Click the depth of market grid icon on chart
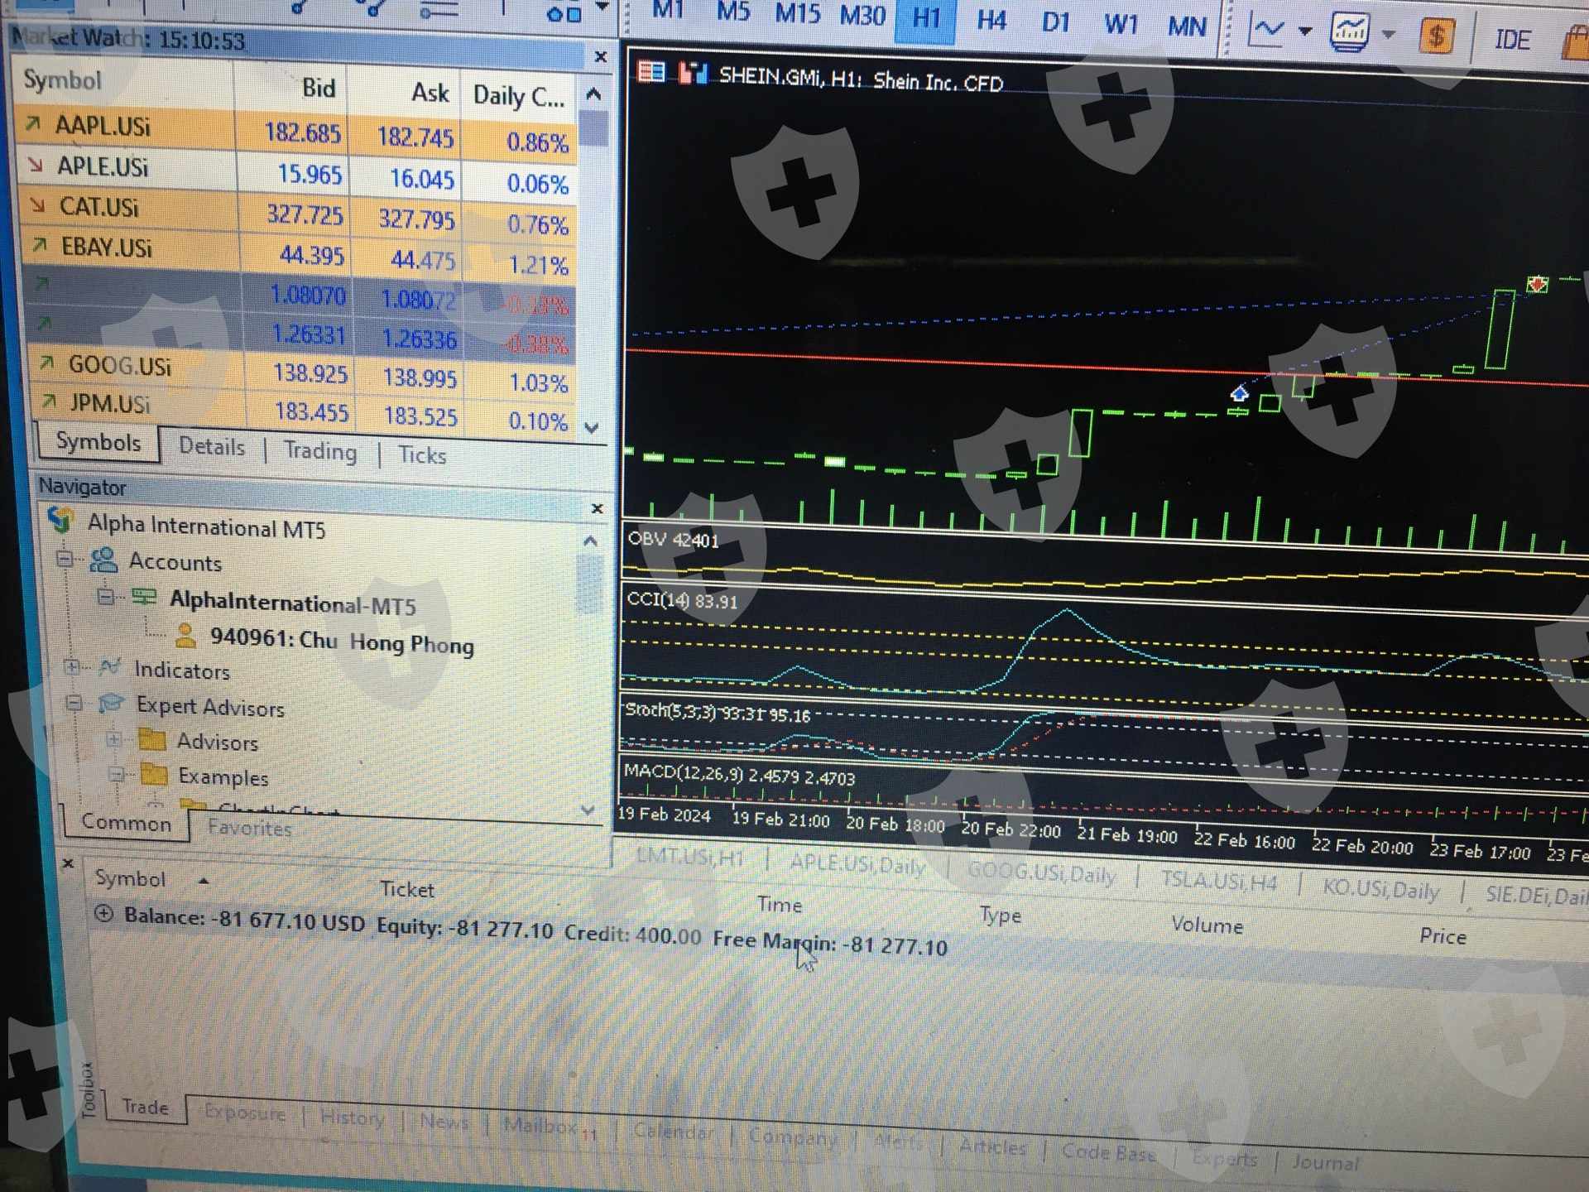Screen dimensions: 1589x1192 point(651,73)
